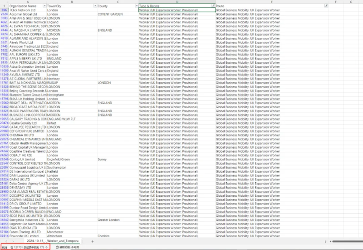Click the APL EUROPE (UK) LTD cell

click(x=28, y=55)
